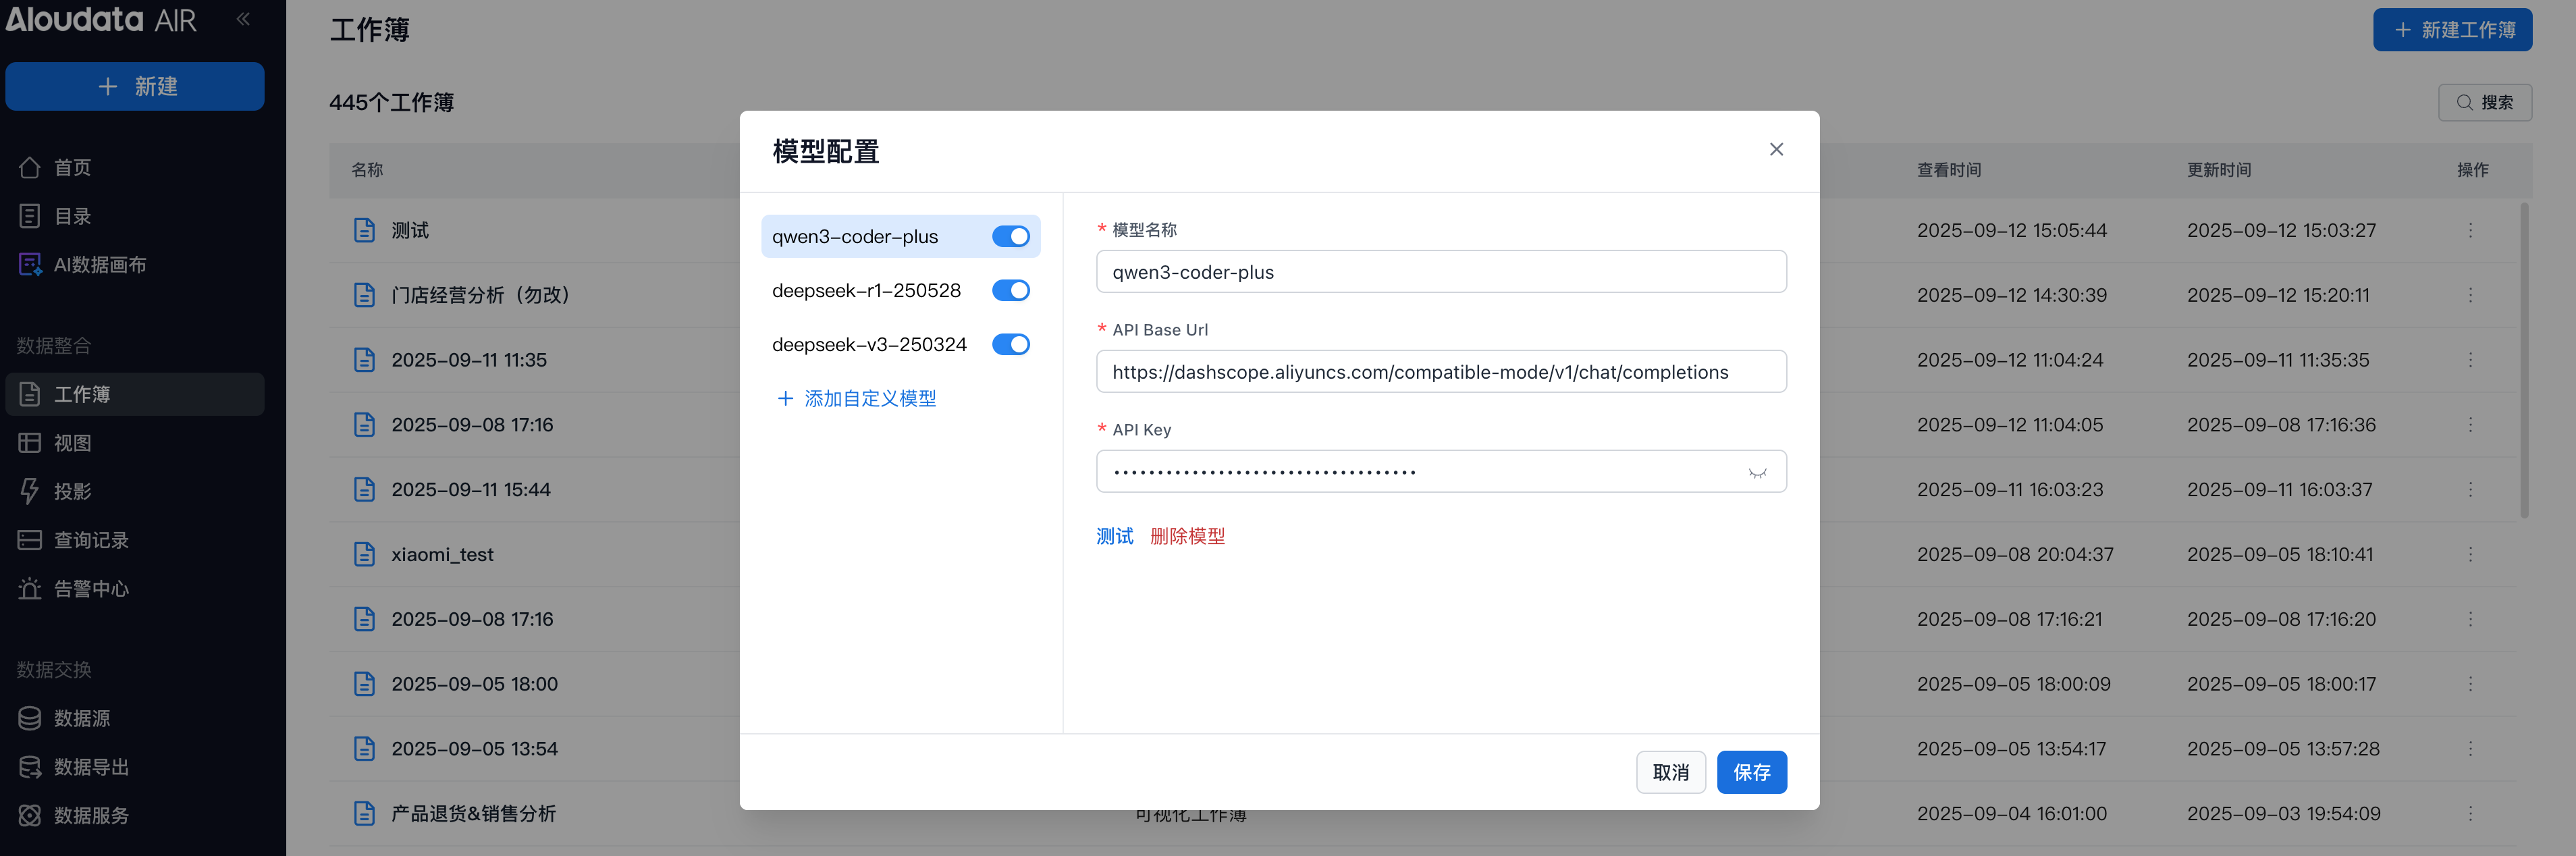This screenshot has height=856, width=2576.
Task: Click into the API Base Url field
Action: (x=1440, y=372)
